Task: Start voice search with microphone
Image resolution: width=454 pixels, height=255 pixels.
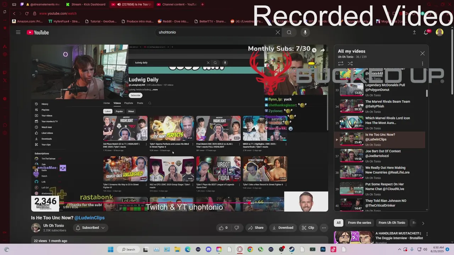Action: point(305,32)
